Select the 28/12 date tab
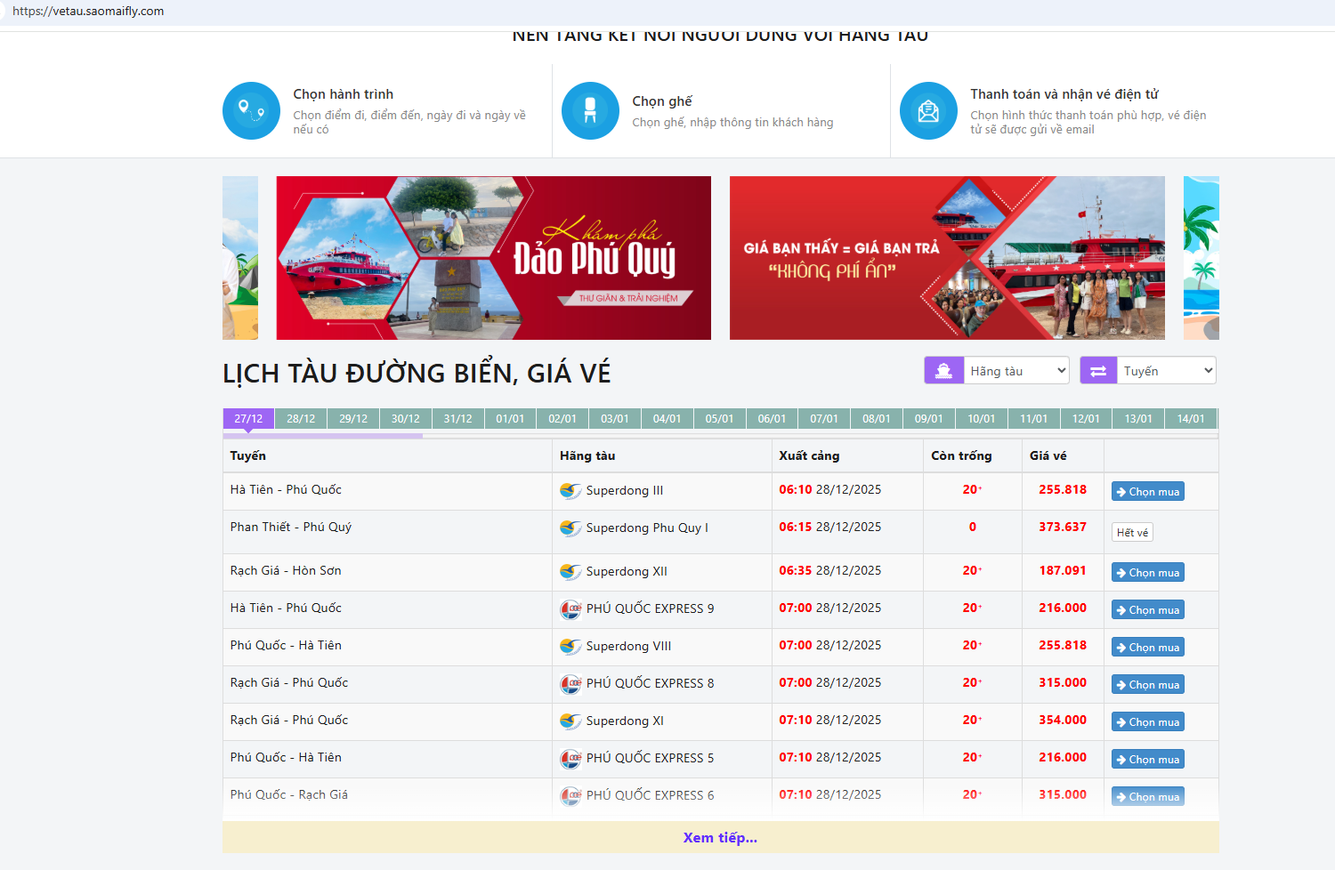 (301, 419)
